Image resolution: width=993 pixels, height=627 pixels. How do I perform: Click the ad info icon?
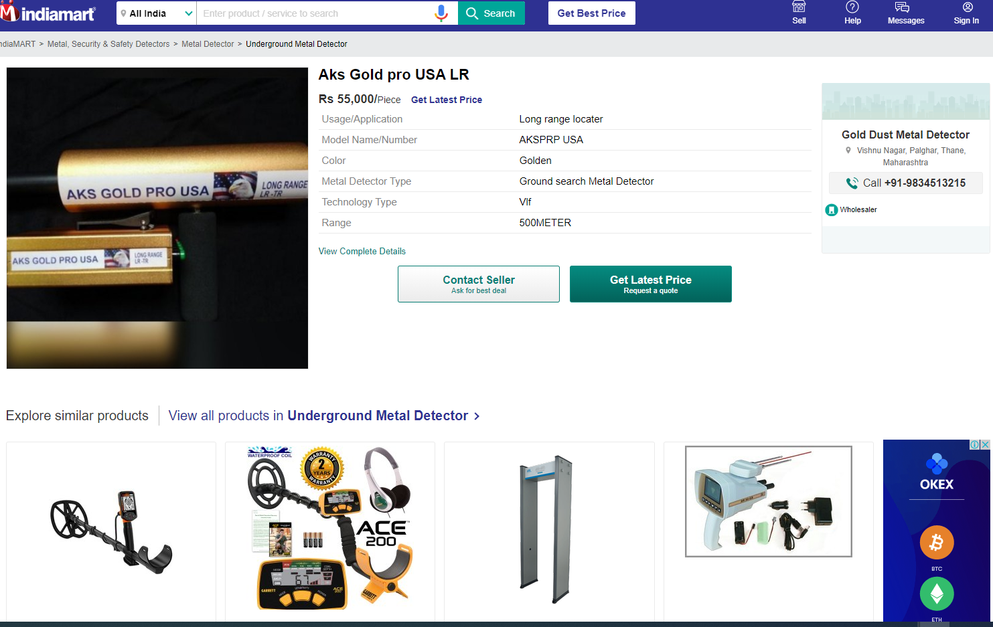coord(976,444)
